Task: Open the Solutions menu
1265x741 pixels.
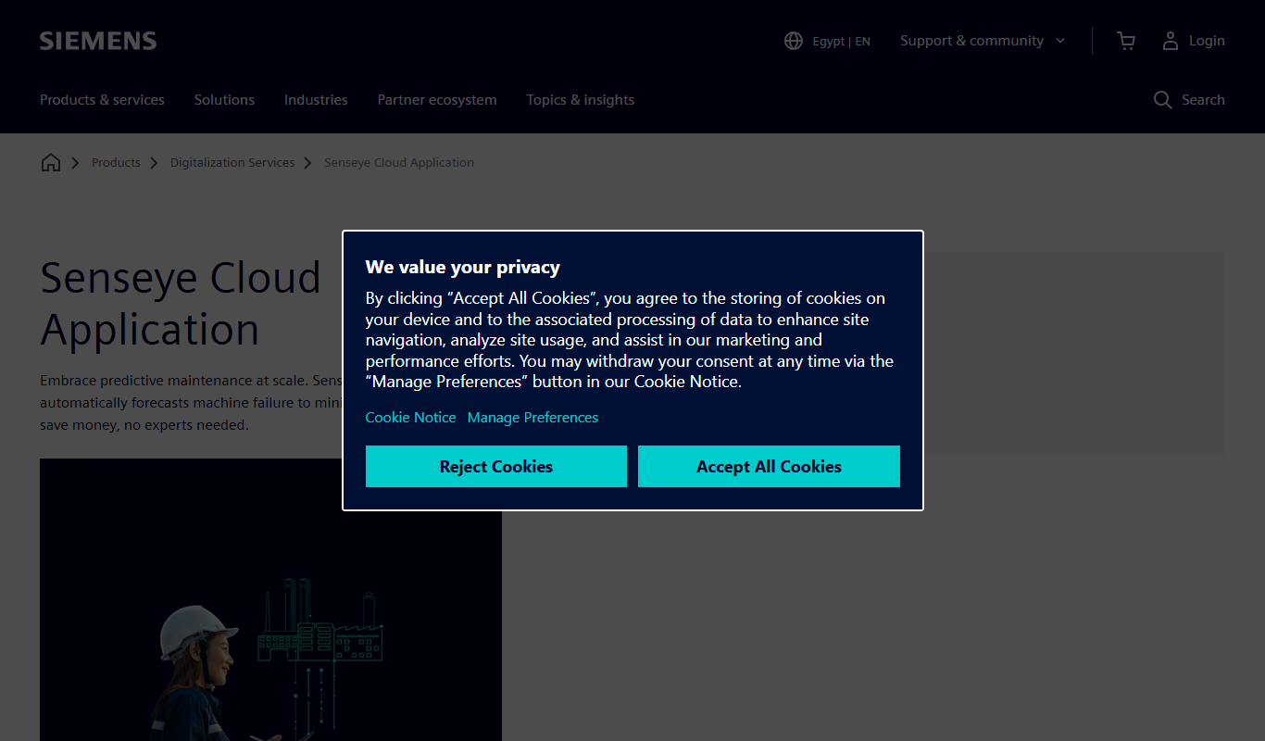Action: click(224, 100)
